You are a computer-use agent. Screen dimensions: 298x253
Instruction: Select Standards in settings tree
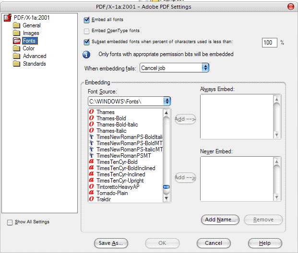35,64
